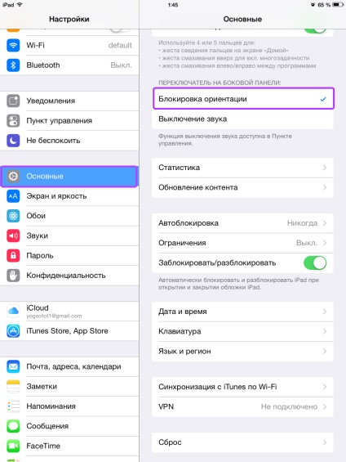Screen dimensions: 346x462
Task: Select Экран и яркость in sidebar
Action: pos(69,196)
